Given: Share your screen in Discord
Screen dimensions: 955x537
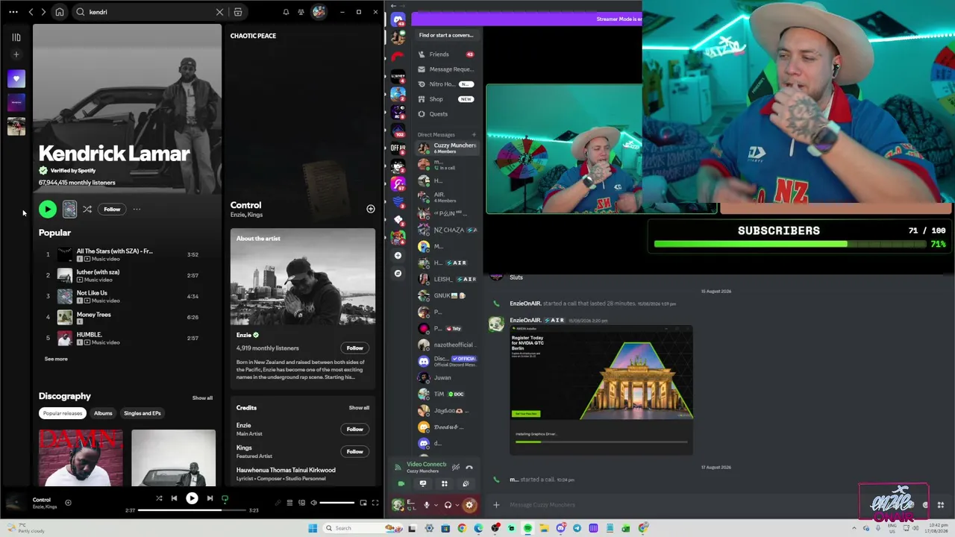Looking at the screenshot, I should 423,484.
